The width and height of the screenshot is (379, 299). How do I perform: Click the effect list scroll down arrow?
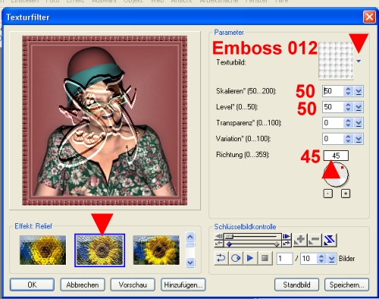click(190, 263)
